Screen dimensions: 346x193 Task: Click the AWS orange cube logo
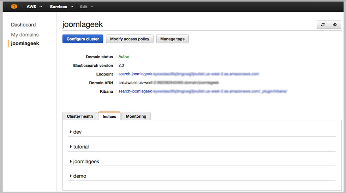14,6
